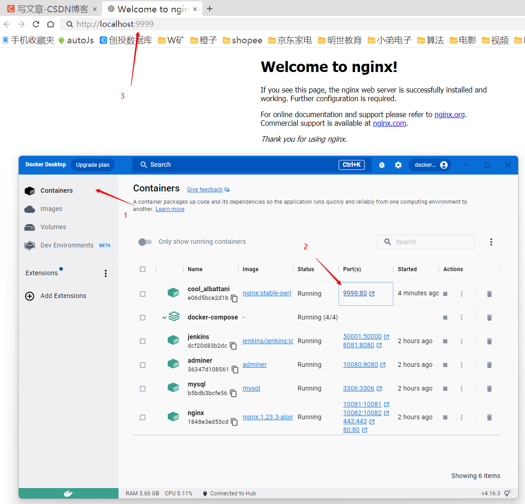Click the browser address bar
525x504 pixels.
pyautogui.click(x=291, y=24)
